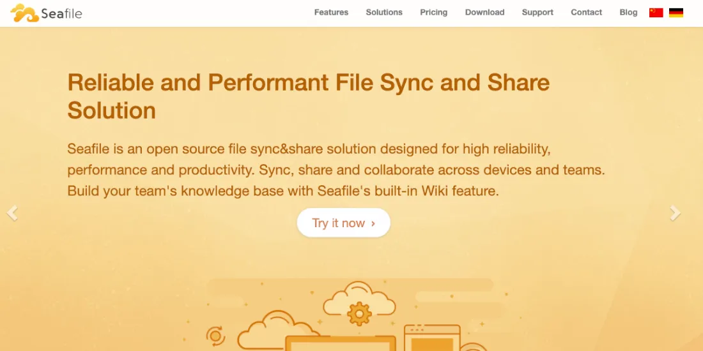
Task: Go to the previous carousel slide
Action: tap(12, 213)
